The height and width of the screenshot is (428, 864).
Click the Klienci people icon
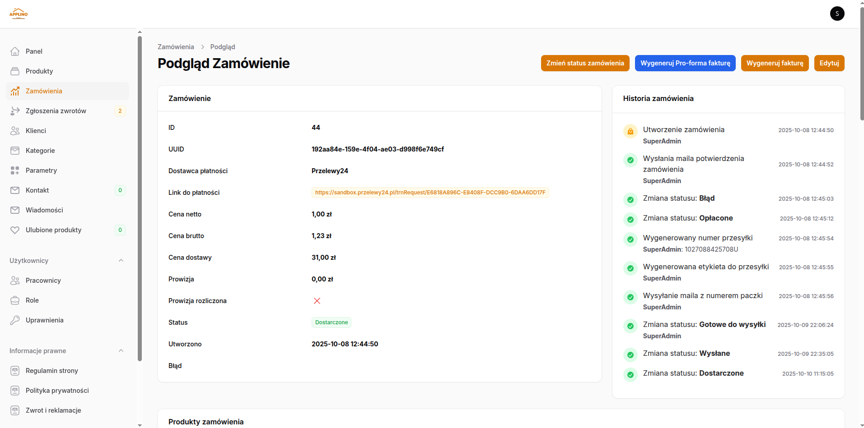pyautogui.click(x=15, y=131)
